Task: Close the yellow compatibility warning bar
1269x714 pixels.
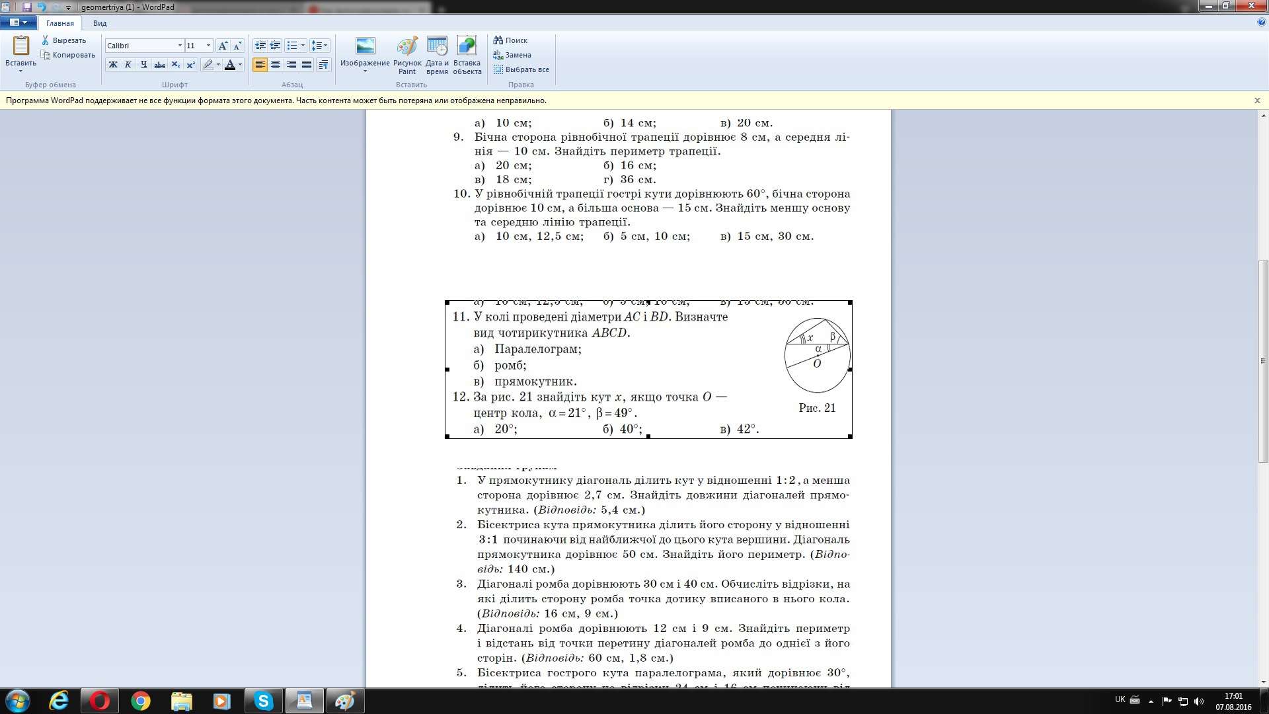Action: [1257, 100]
